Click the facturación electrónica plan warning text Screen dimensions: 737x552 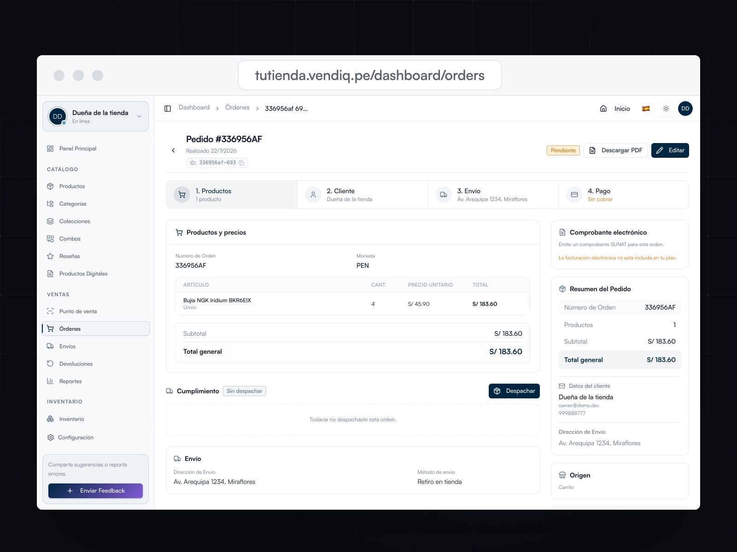(618, 258)
